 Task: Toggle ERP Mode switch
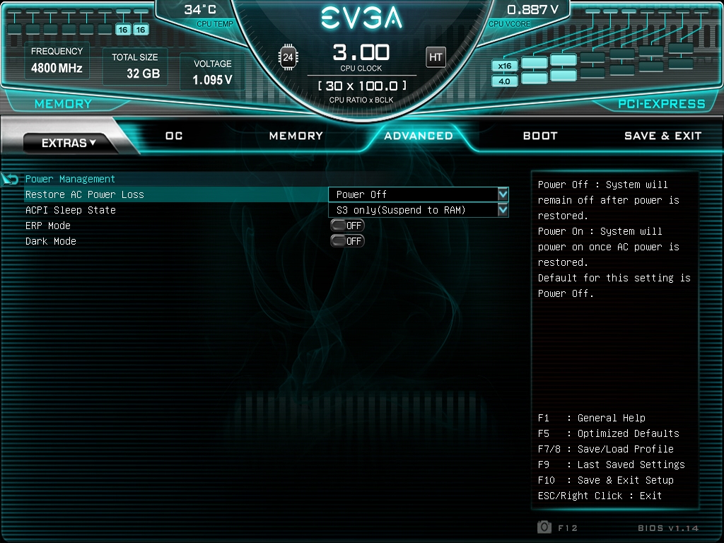[347, 226]
